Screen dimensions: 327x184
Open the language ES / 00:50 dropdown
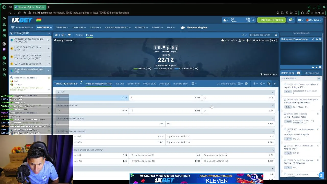[314, 20]
